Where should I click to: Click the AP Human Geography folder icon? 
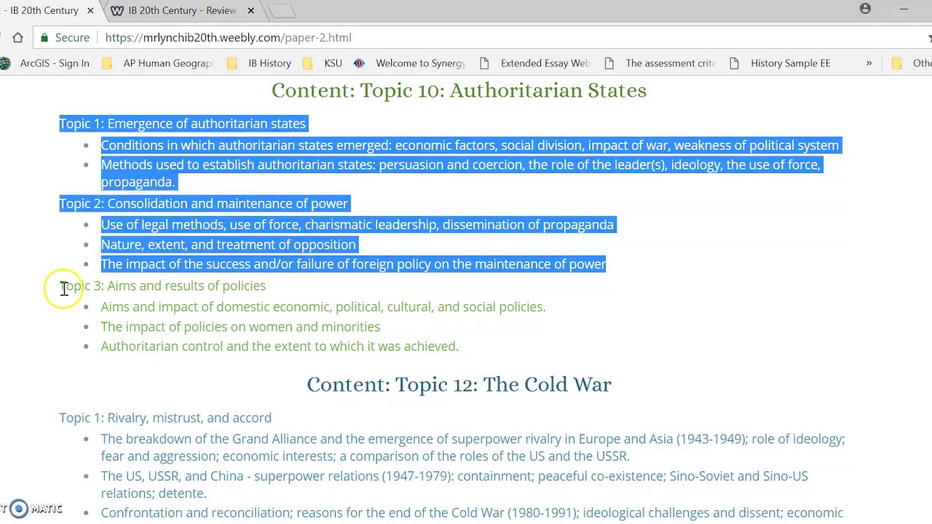pos(107,63)
